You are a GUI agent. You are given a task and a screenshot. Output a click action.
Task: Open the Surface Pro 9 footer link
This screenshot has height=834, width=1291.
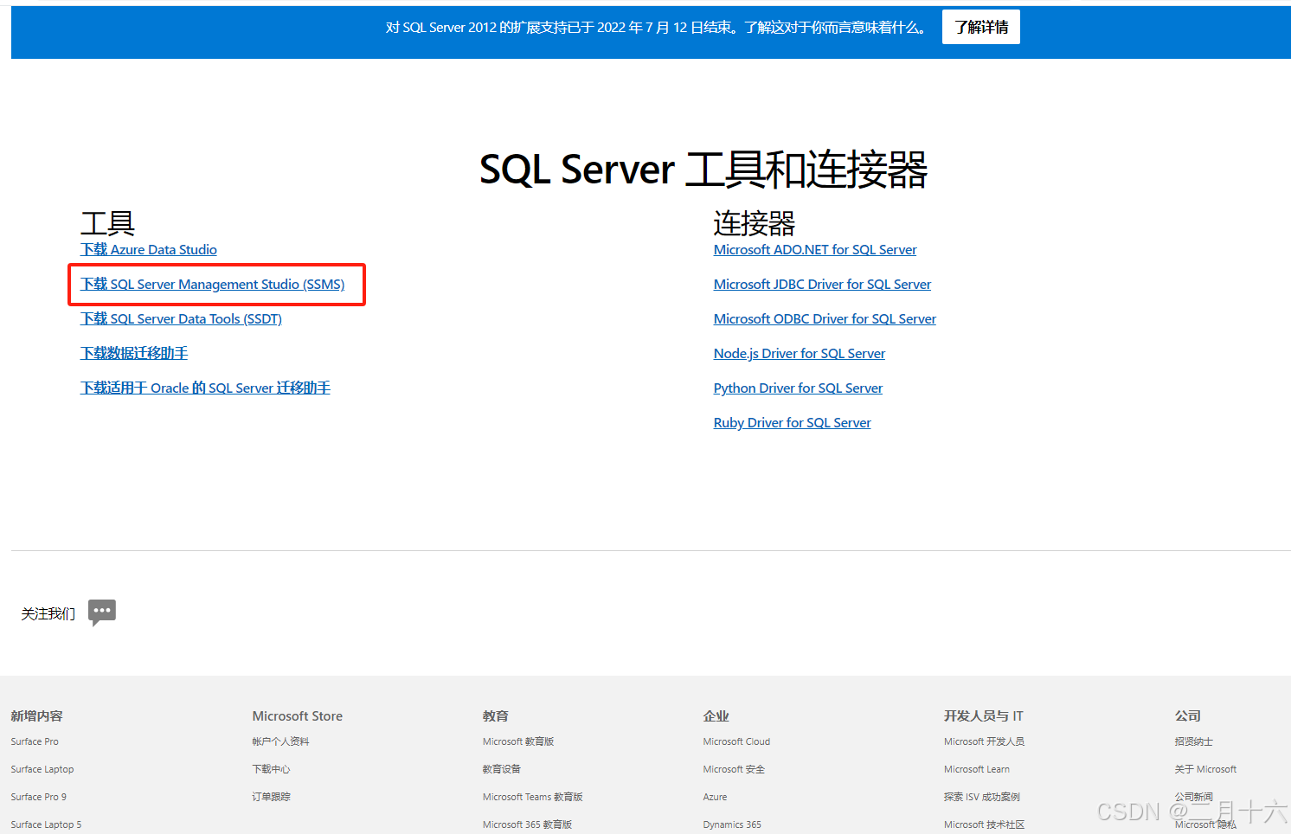pos(39,797)
